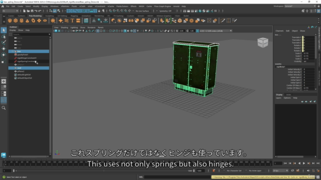Select pPlane2 in the Outliner
Screen dimensions: 321x180
coord(21,71)
